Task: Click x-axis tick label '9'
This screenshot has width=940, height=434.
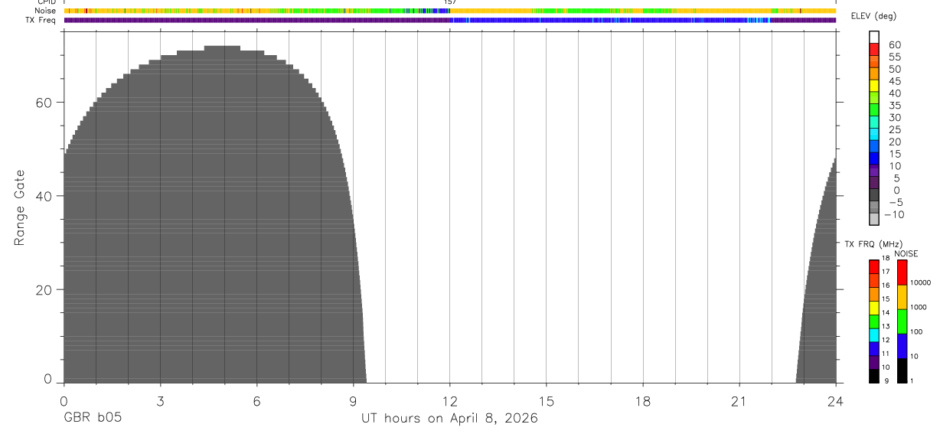Action: click(353, 400)
